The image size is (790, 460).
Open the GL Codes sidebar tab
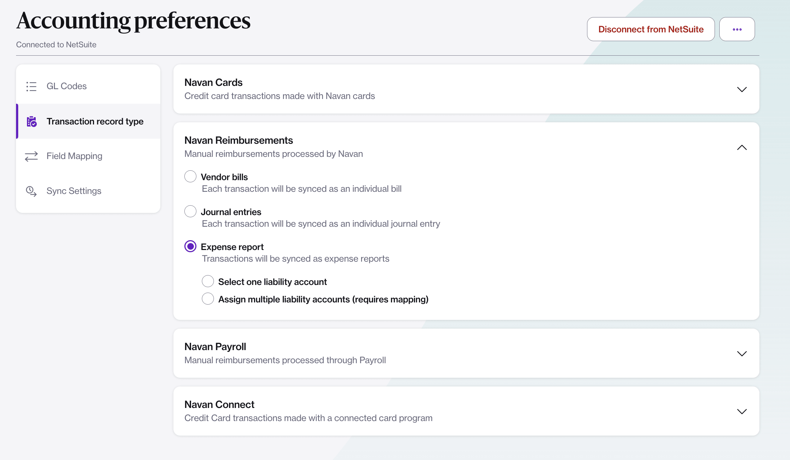(x=88, y=86)
